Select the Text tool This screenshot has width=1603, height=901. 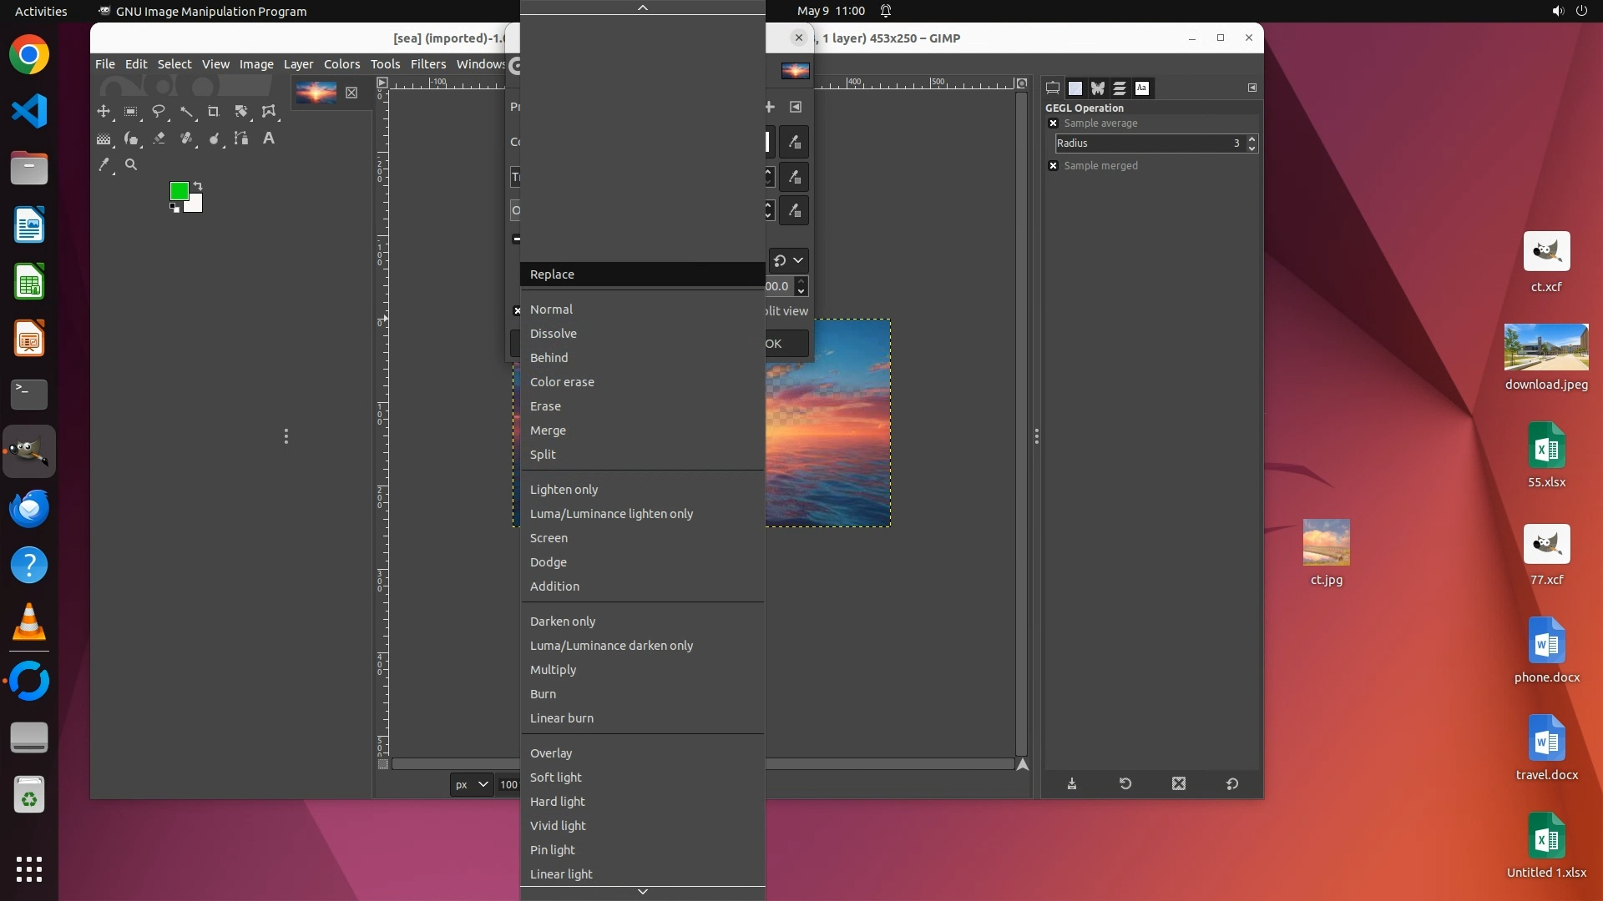tap(268, 138)
